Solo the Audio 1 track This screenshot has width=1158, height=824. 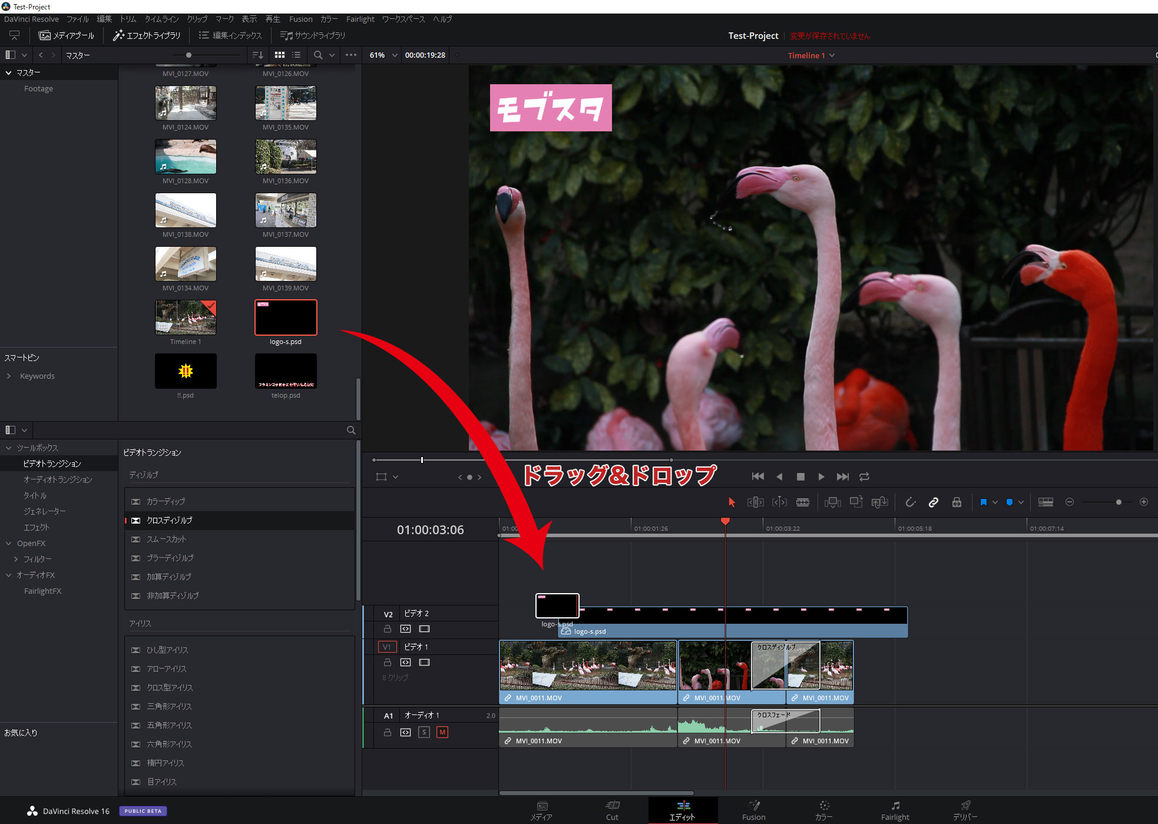coord(424,732)
